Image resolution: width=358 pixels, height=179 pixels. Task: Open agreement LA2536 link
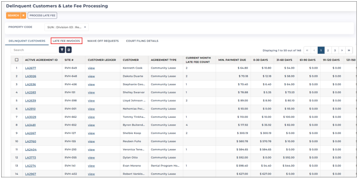(x=30, y=84)
